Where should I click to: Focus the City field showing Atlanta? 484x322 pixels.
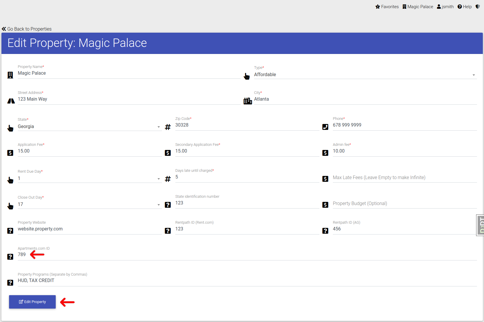coord(365,99)
